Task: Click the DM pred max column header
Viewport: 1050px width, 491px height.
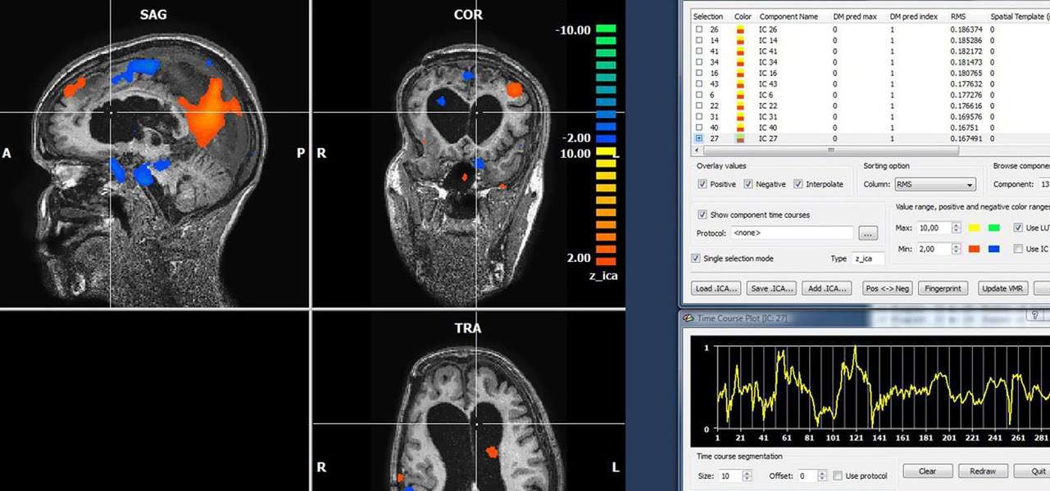Action: (855, 16)
